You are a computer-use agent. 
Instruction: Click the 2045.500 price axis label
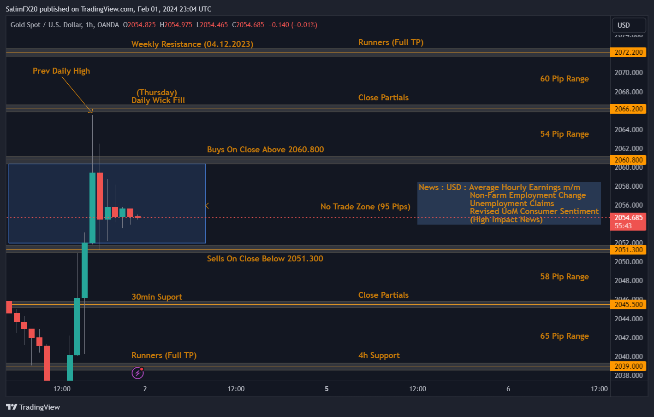pyautogui.click(x=628, y=305)
